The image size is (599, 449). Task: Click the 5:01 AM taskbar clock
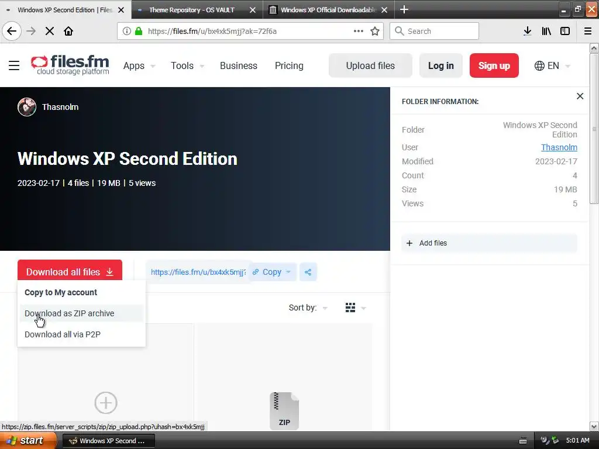click(577, 441)
